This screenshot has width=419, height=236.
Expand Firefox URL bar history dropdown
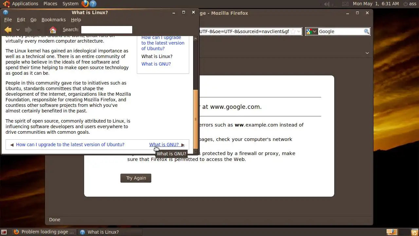pos(299,31)
